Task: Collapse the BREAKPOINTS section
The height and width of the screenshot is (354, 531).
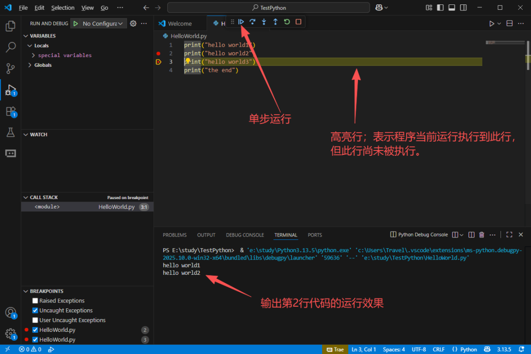Action: (x=26, y=291)
